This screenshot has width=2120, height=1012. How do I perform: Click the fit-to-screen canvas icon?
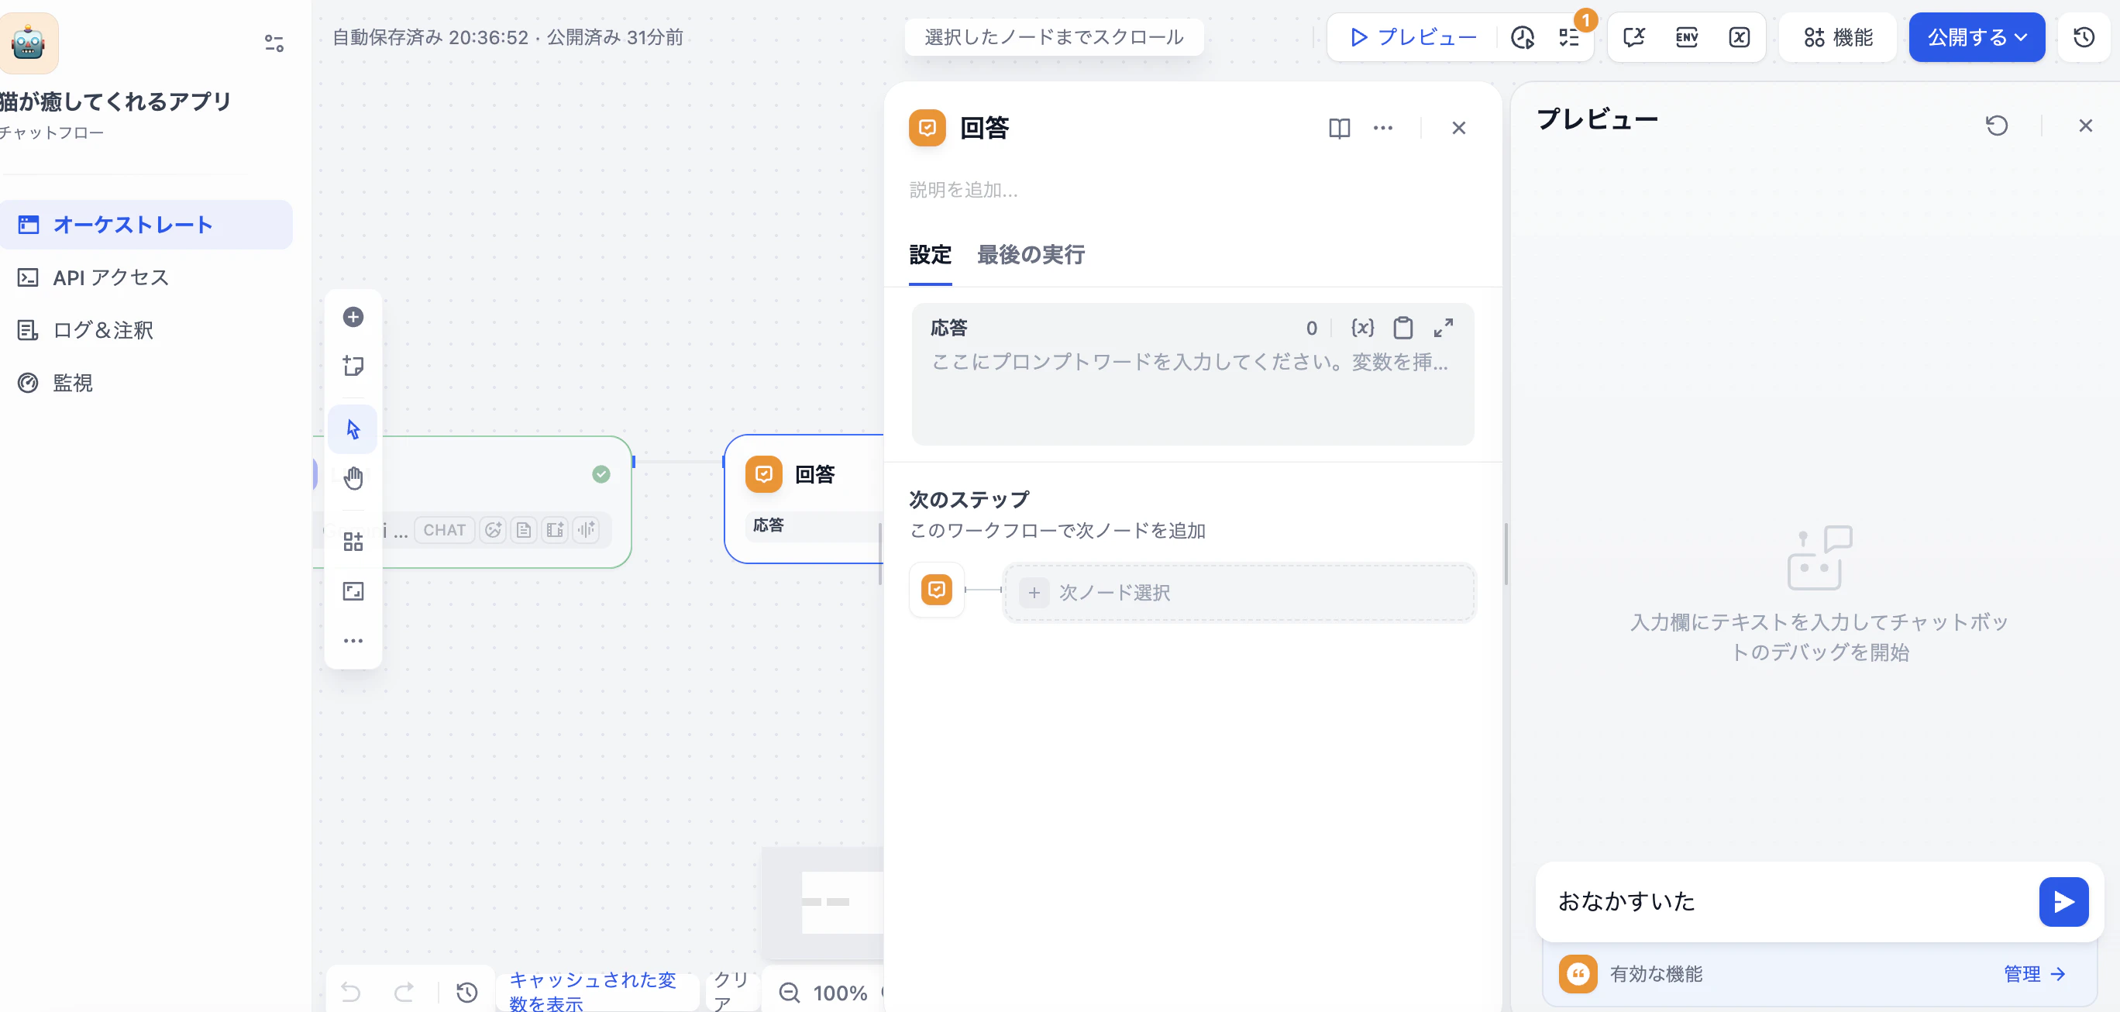(x=353, y=590)
